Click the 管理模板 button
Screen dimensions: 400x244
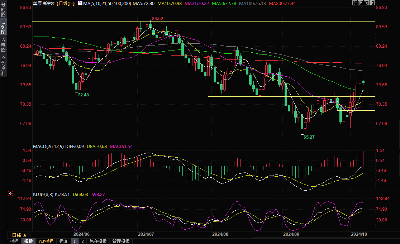tap(121, 241)
